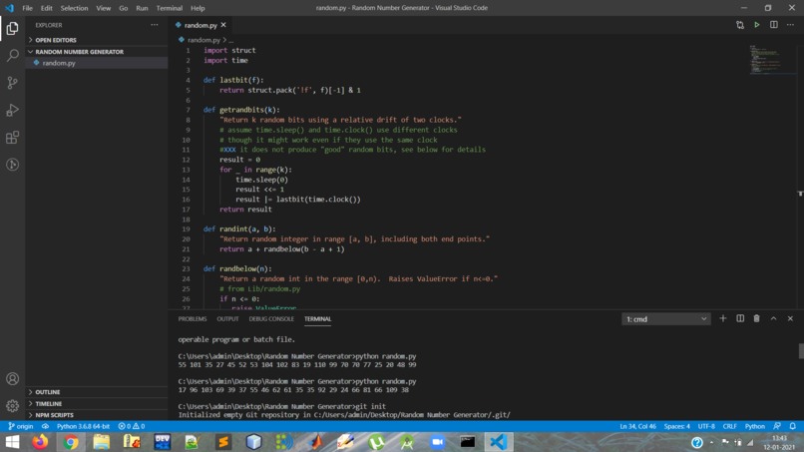Expand the Timeline section
804x452 pixels.
(x=97, y=404)
